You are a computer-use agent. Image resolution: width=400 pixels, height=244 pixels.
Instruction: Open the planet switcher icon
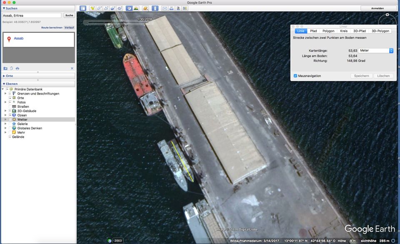click(x=145, y=8)
